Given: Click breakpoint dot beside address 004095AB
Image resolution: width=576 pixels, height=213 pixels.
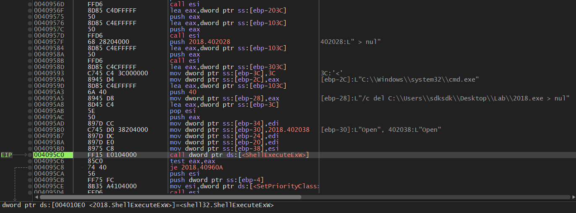Looking at the screenshot, I should click(x=30, y=111).
